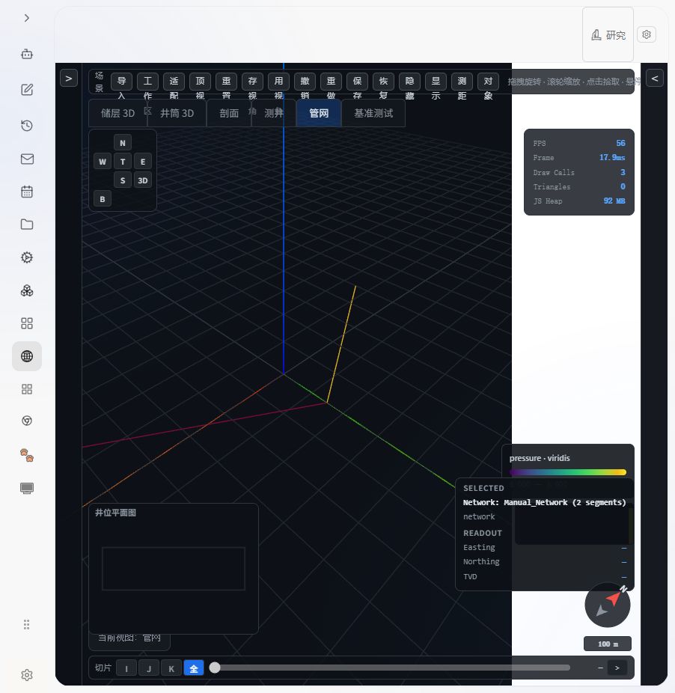The image size is (675, 693).
Task: Toggle the 隐藏 hide tool
Action: [410, 82]
